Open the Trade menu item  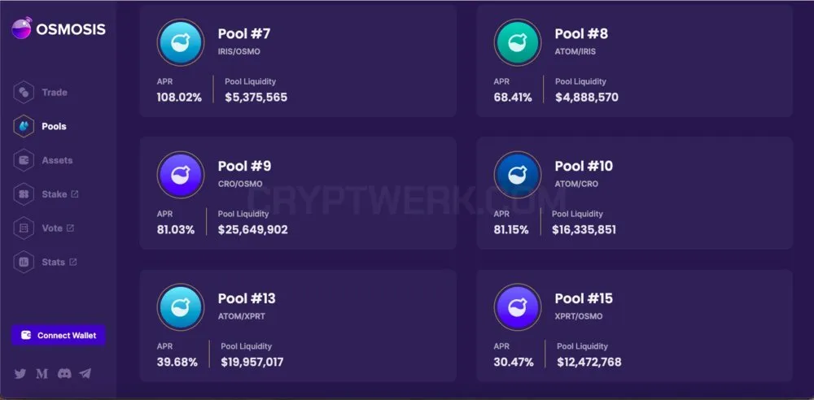coord(55,93)
